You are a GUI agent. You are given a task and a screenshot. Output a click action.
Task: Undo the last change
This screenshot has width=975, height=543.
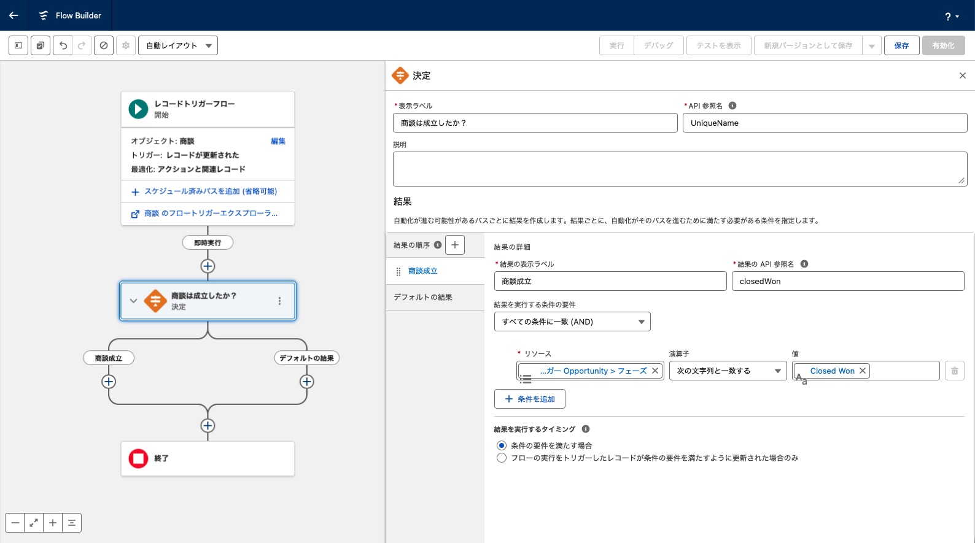tap(63, 45)
